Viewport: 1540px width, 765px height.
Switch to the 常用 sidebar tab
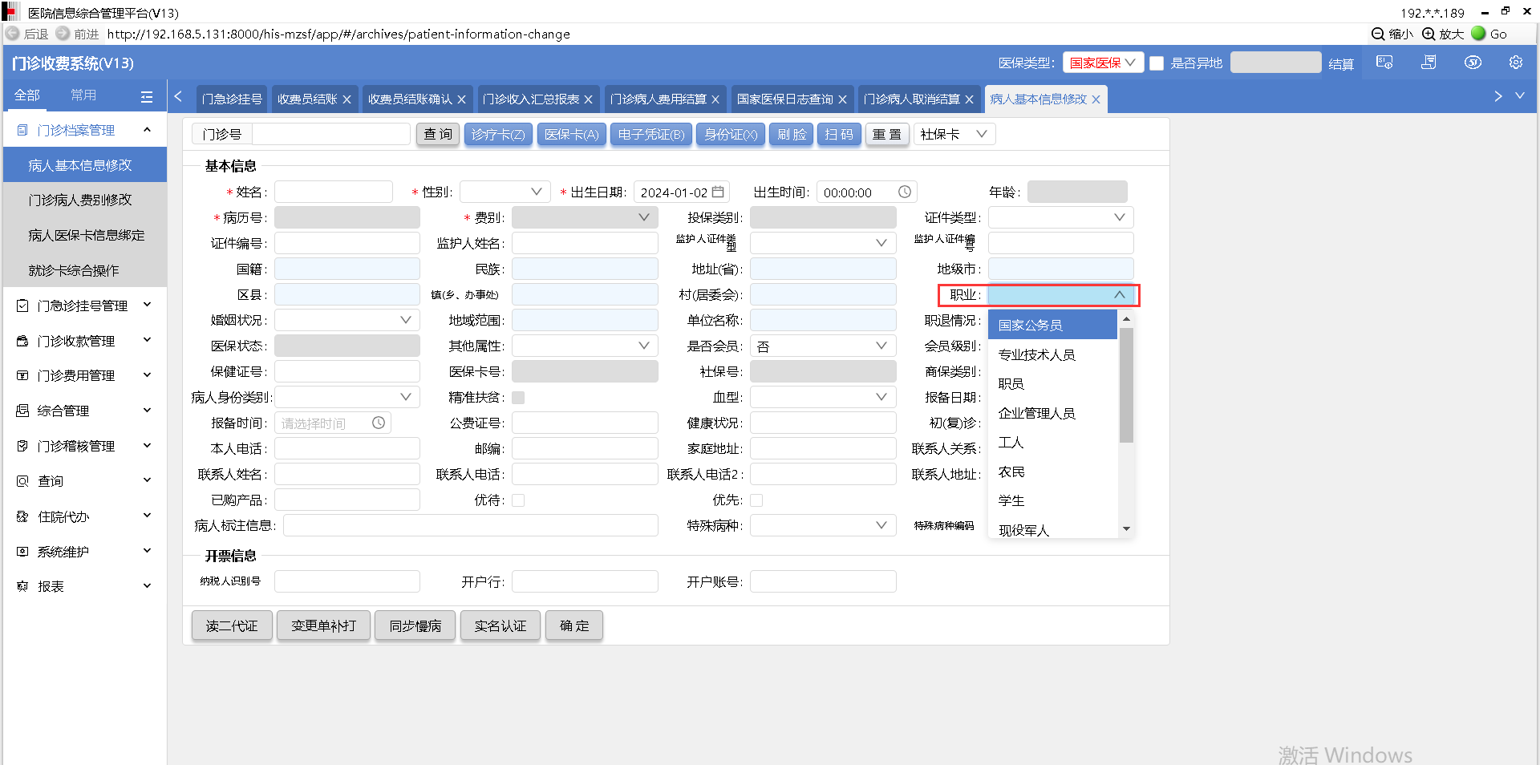tap(83, 95)
